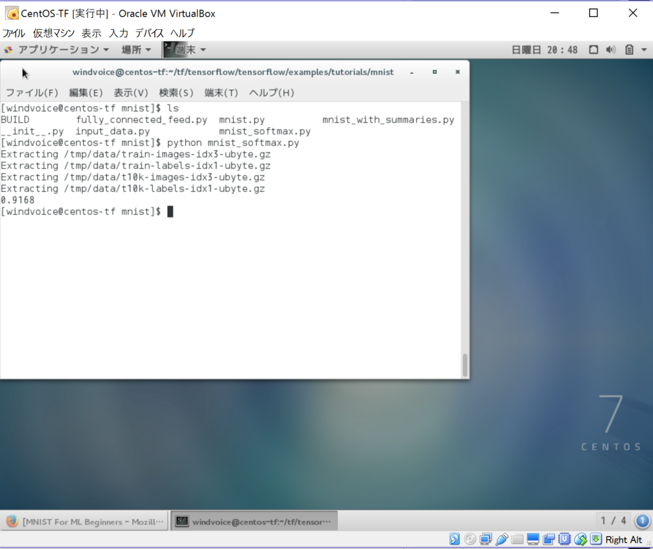Maximize the terminal window
Image resolution: width=653 pixels, height=549 pixels.
(434, 72)
